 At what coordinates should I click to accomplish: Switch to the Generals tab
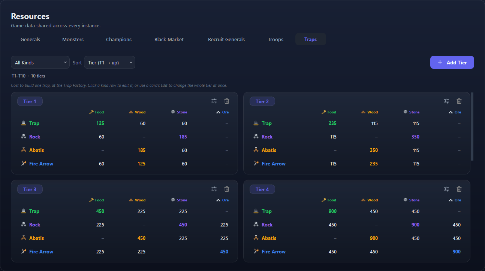(30, 39)
